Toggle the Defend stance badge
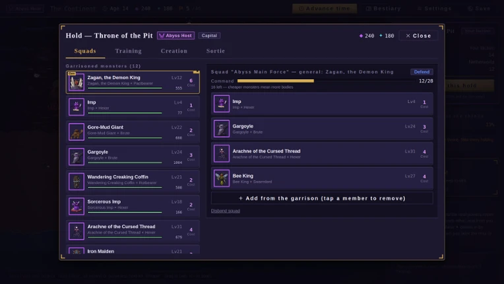This screenshot has width=504, height=284. click(x=422, y=72)
